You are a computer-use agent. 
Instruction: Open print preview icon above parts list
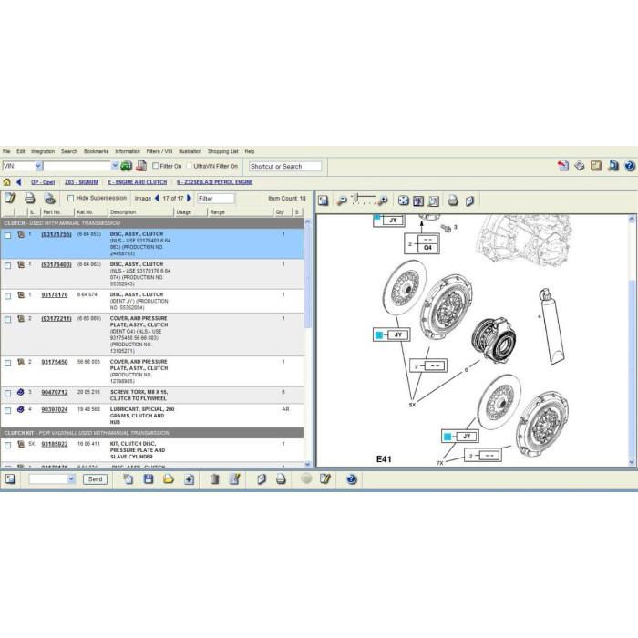(49, 199)
